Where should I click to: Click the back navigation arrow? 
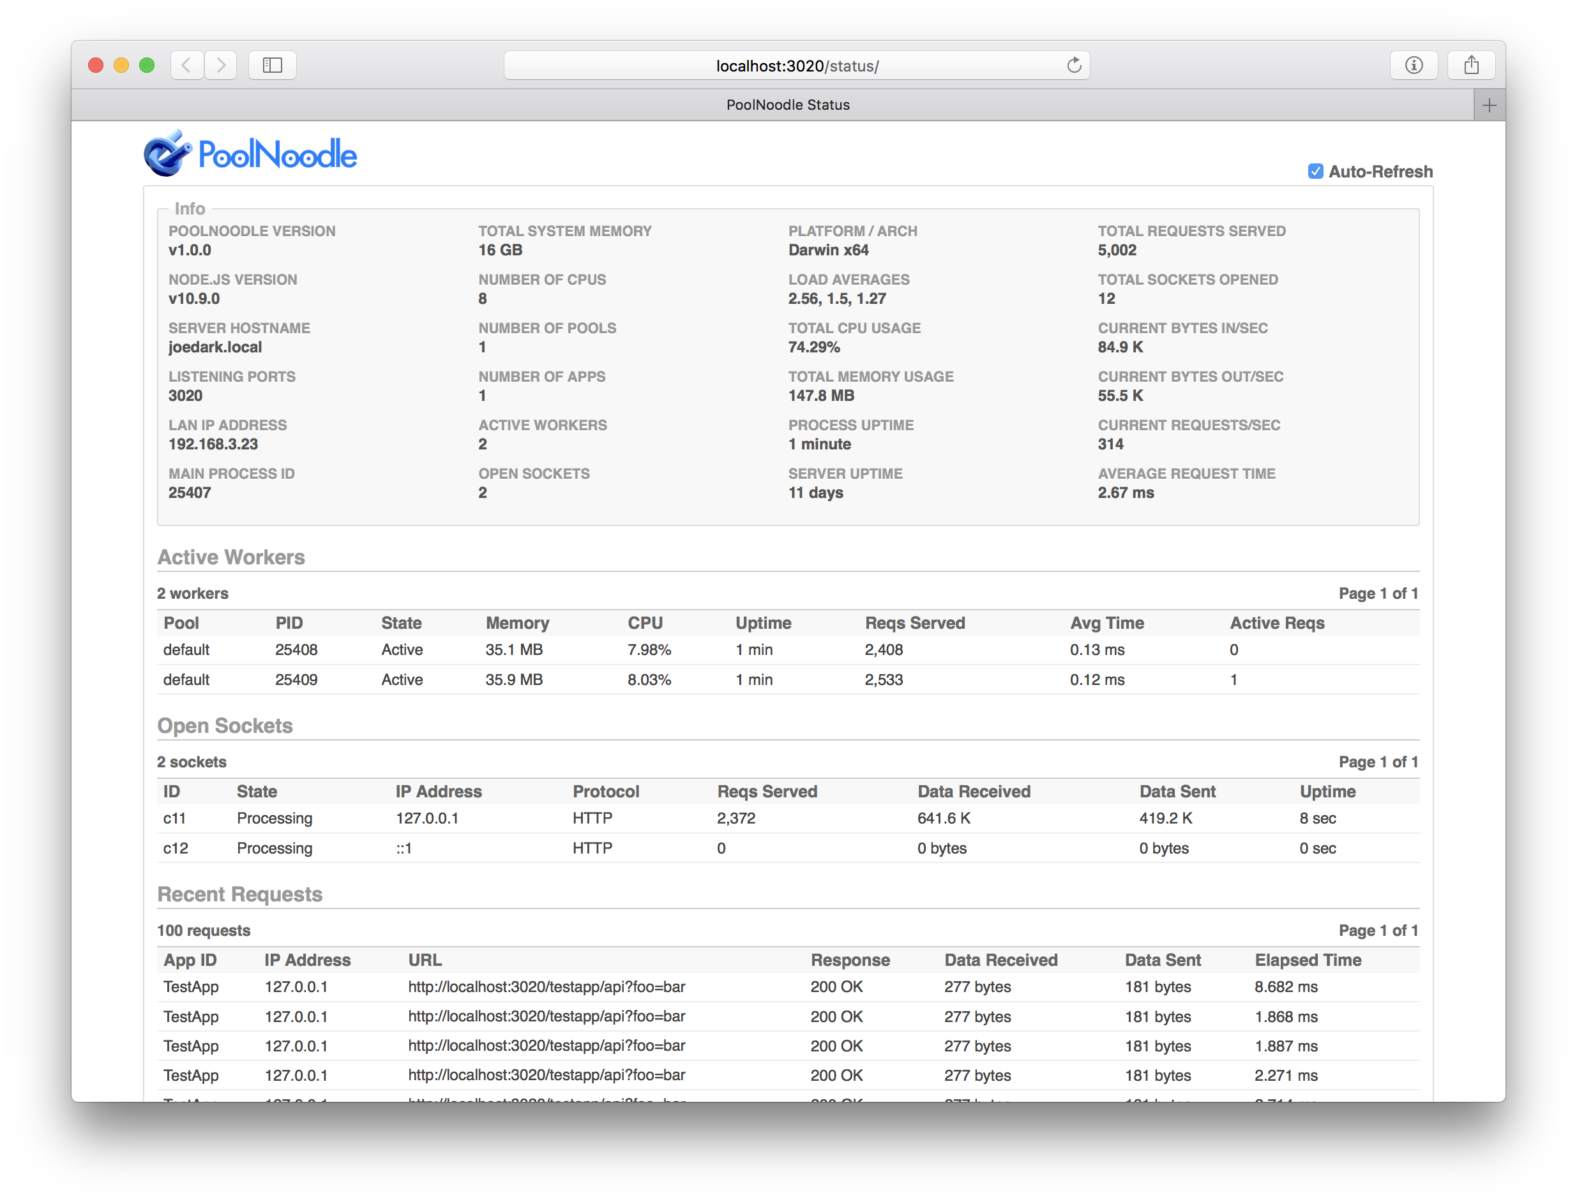pos(186,65)
